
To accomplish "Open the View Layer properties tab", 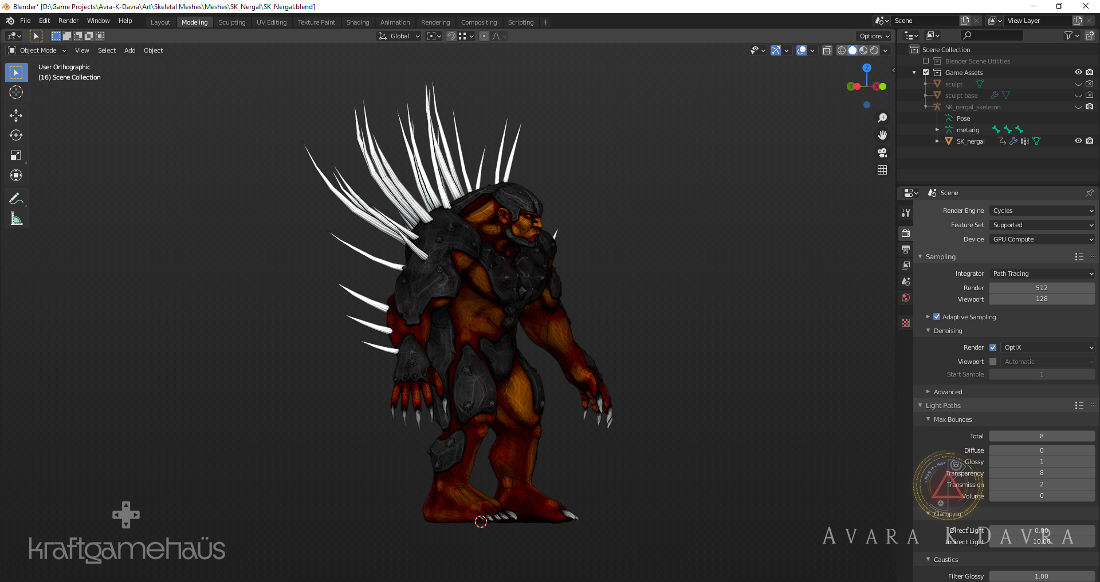I will pyautogui.click(x=906, y=266).
